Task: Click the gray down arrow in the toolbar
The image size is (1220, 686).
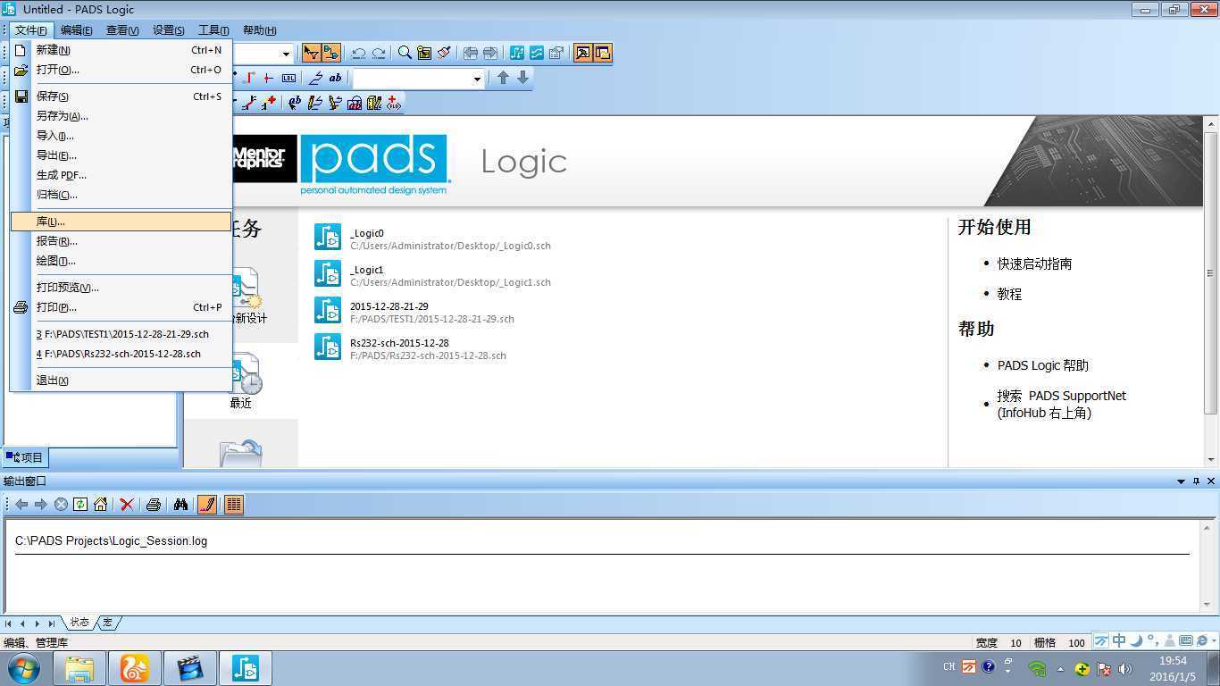Action: [523, 78]
